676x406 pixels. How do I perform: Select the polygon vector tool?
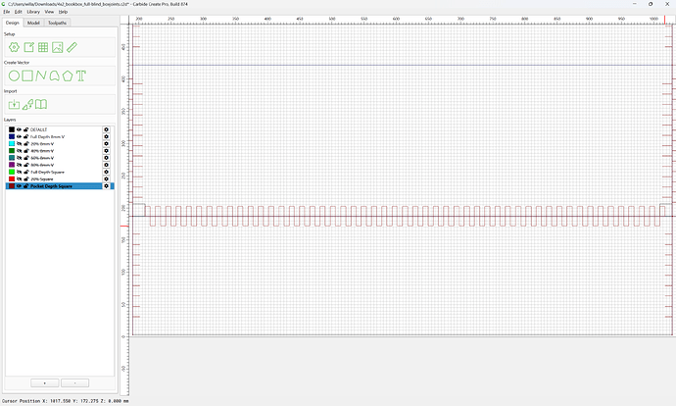(x=68, y=76)
